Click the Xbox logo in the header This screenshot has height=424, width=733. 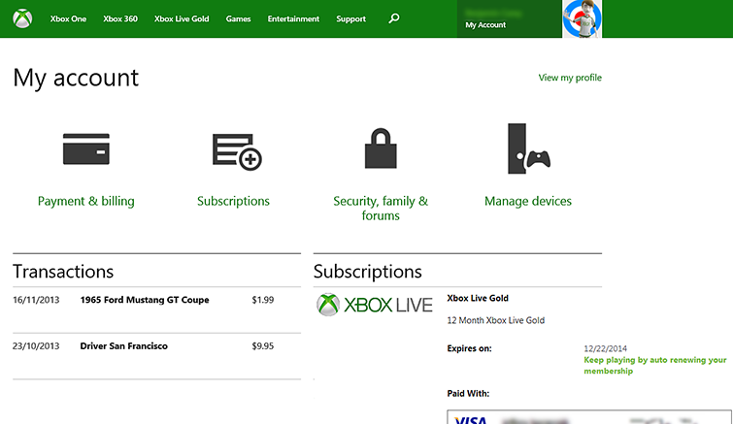(x=22, y=18)
